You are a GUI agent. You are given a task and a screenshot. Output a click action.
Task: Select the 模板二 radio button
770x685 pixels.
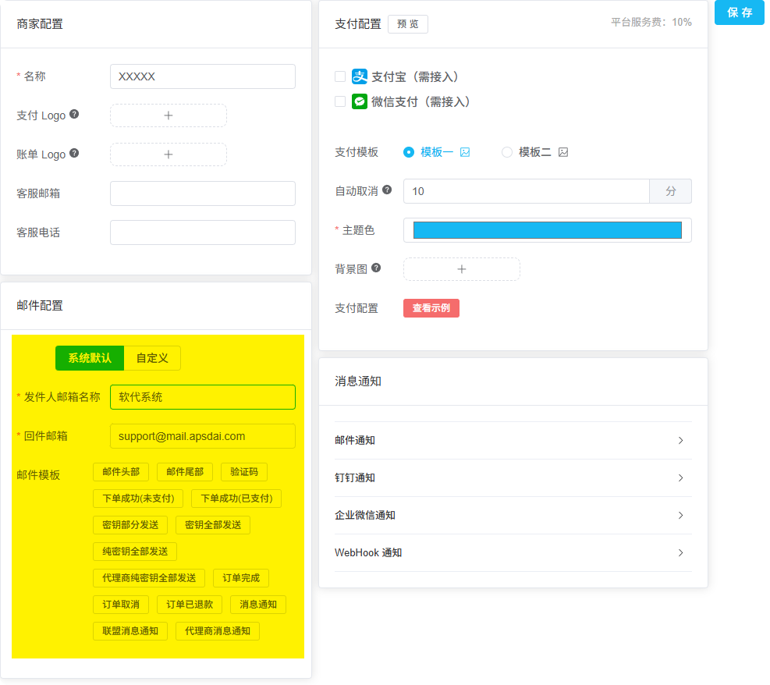coord(507,152)
